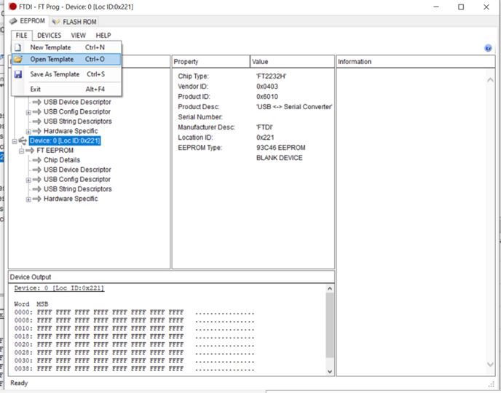This screenshot has width=501, height=393.
Task: Click the red FTDI app icon in title bar
Action: click(x=13, y=7)
